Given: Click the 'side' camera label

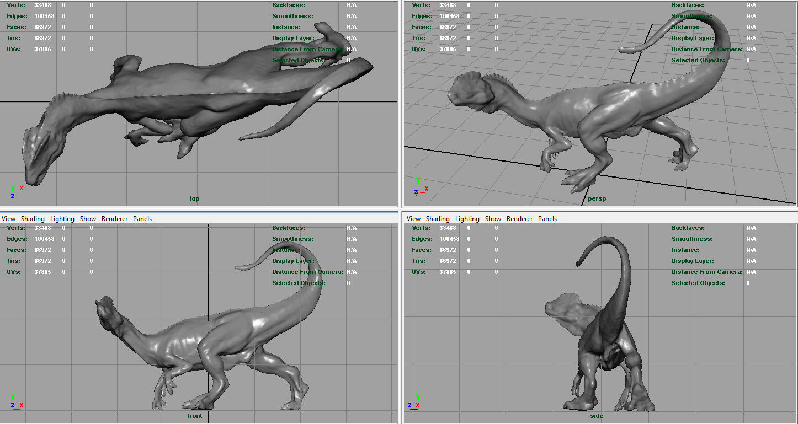Looking at the screenshot, I should 597,416.
